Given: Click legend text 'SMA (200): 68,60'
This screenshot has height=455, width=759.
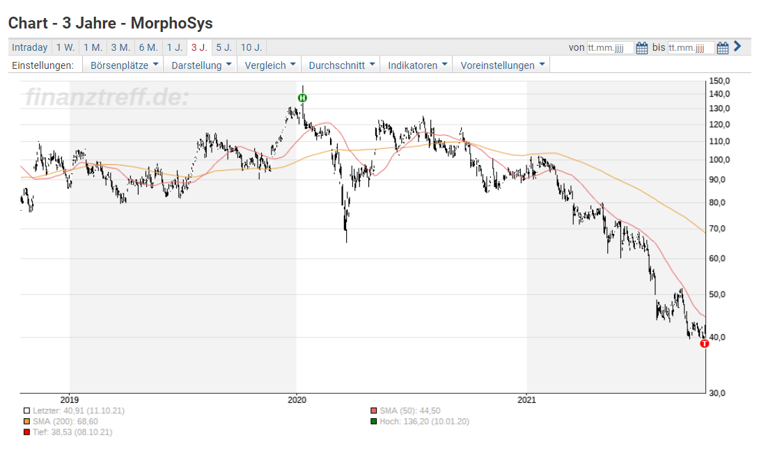Looking at the screenshot, I should (65, 422).
